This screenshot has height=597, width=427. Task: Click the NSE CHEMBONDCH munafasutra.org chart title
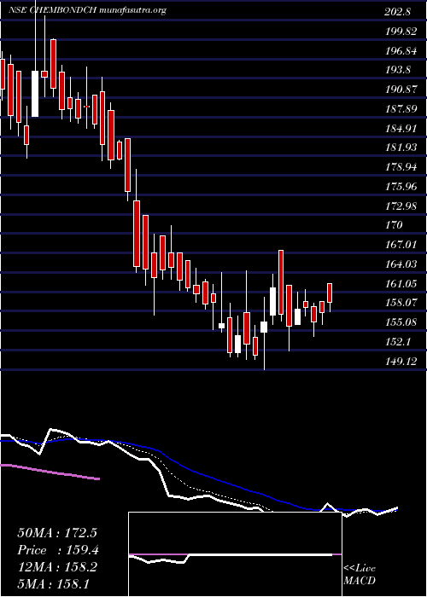coord(88,10)
